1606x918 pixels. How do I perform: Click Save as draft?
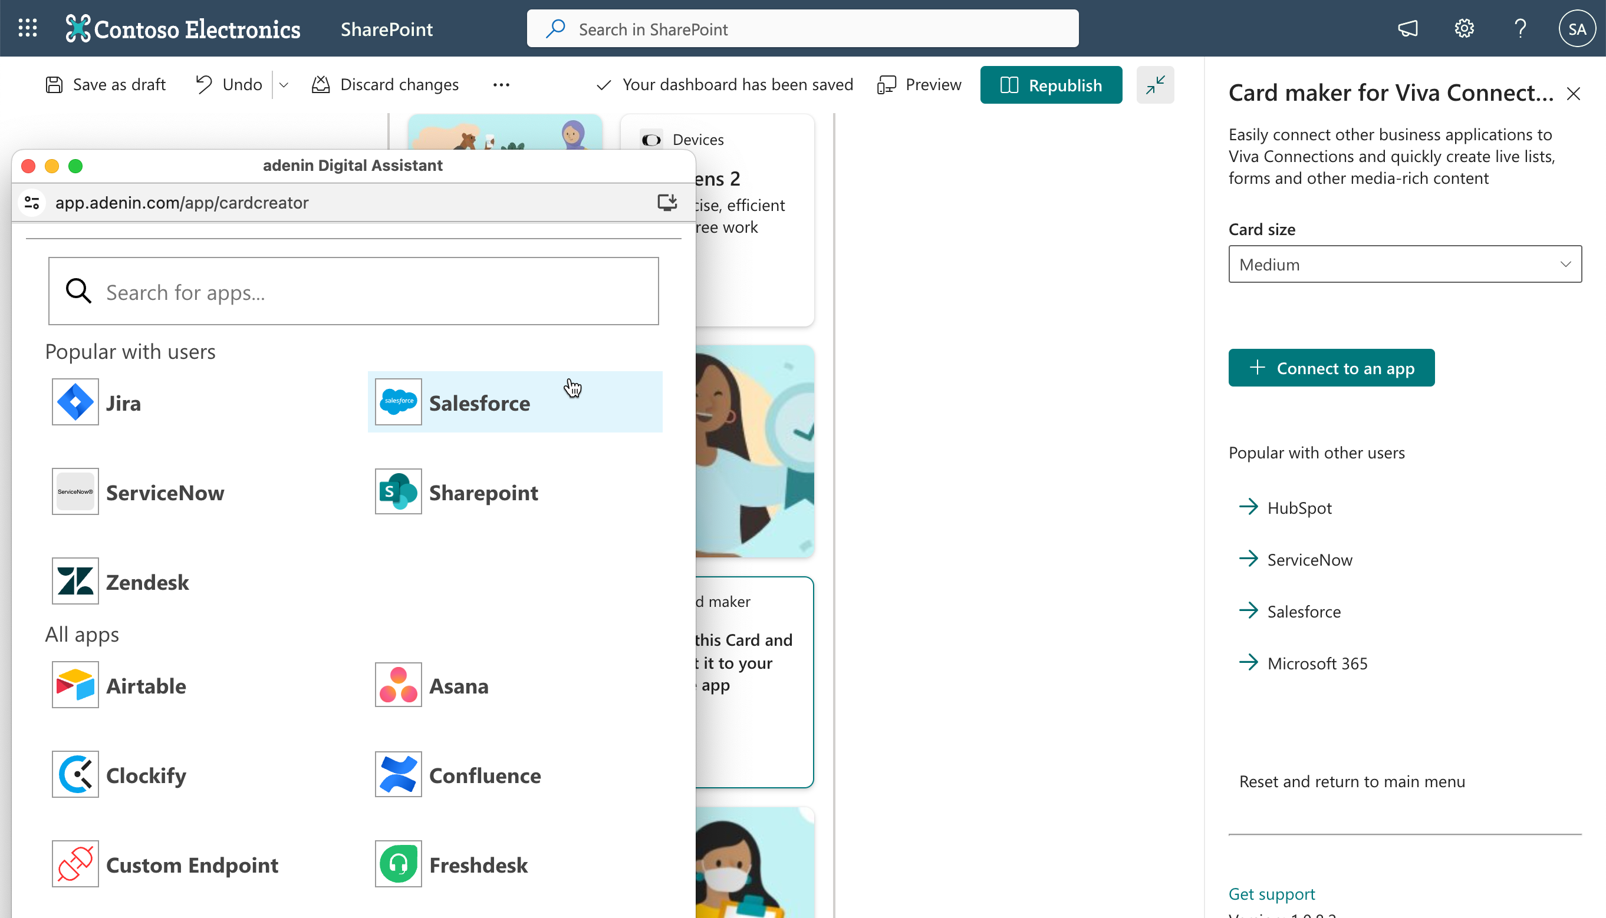(x=106, y=84)
